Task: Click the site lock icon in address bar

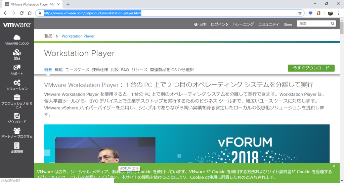Action: click(40, 13)
